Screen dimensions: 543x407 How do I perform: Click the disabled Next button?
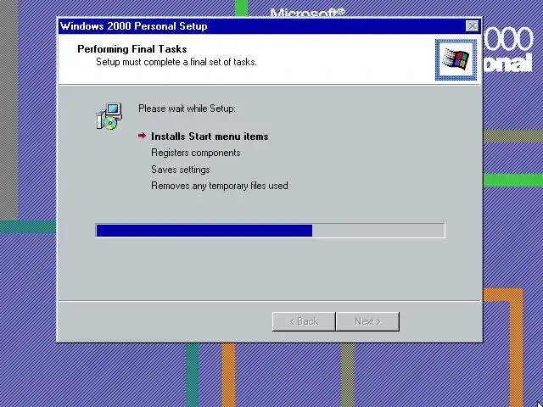click(x=367, y=321)
